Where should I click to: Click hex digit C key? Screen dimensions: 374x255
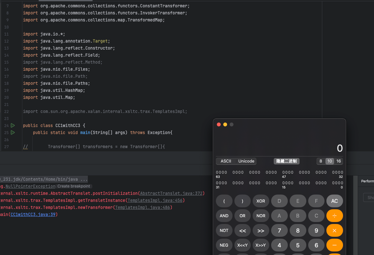coord(316,216)
